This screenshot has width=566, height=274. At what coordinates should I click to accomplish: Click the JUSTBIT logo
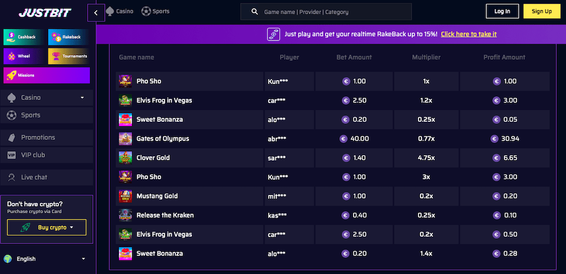45,13
